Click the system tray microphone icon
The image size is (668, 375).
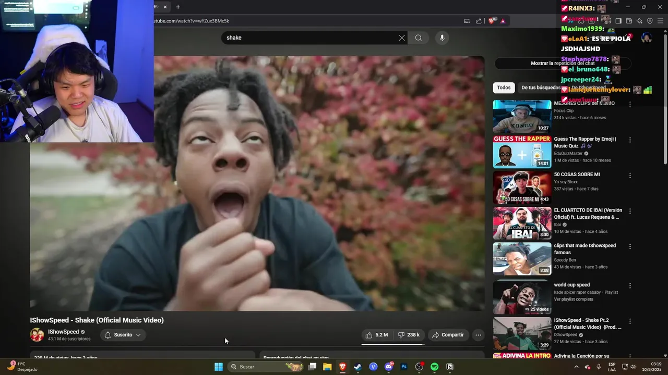point(599,367)
